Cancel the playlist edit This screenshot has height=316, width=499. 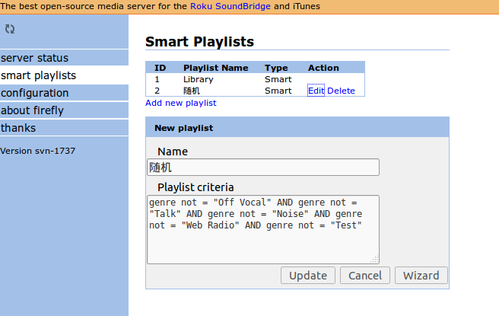[364, 276]
